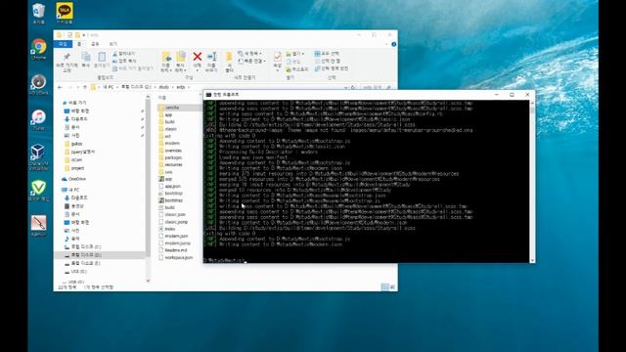The width and height of the screenshot is (626, 352).
Task: Switch to large icons view in status bar
Action: pos(392,286)
